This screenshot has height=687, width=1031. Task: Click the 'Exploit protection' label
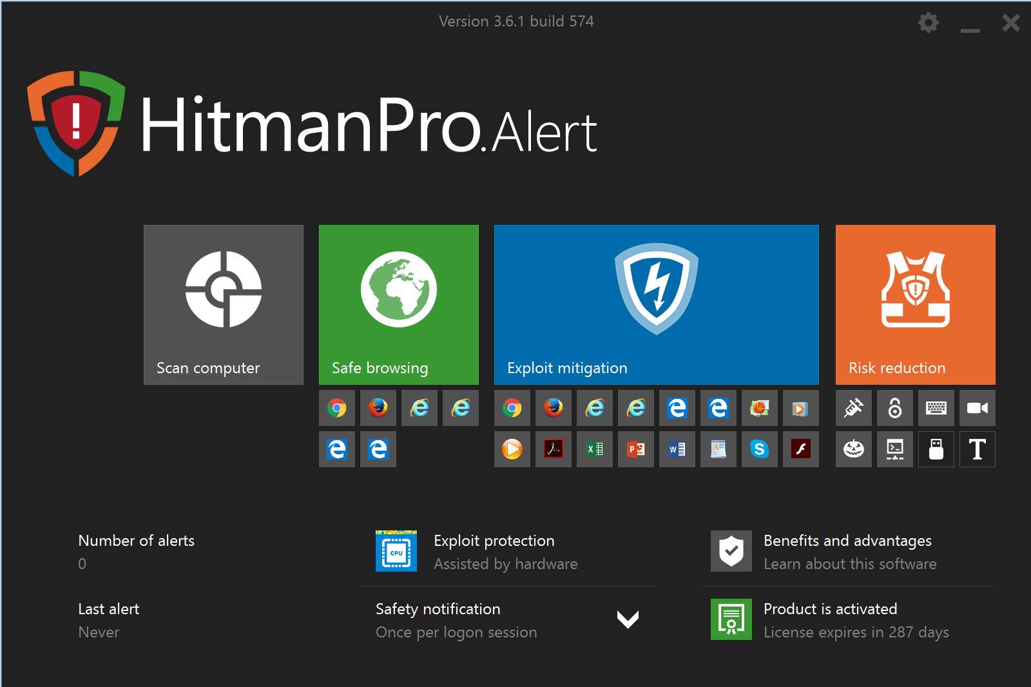pos(494,541)
